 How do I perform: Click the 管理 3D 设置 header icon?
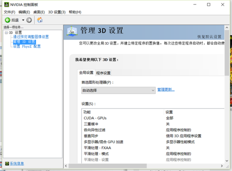click(72, 31)
